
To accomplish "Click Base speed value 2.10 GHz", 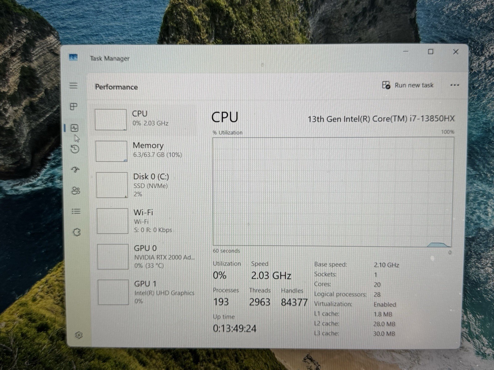I will (x=386, y=265).
